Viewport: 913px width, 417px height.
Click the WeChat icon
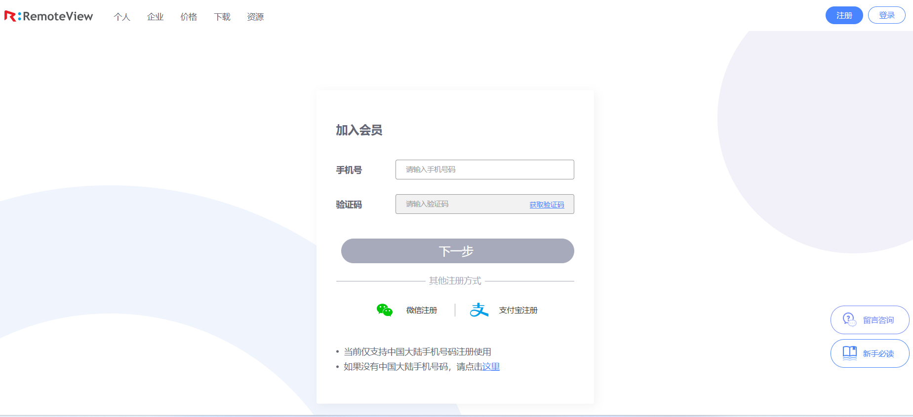point(384,310)
